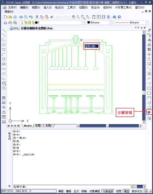Select the Line drawing tool
153x194 pixels.
(4, 30)
